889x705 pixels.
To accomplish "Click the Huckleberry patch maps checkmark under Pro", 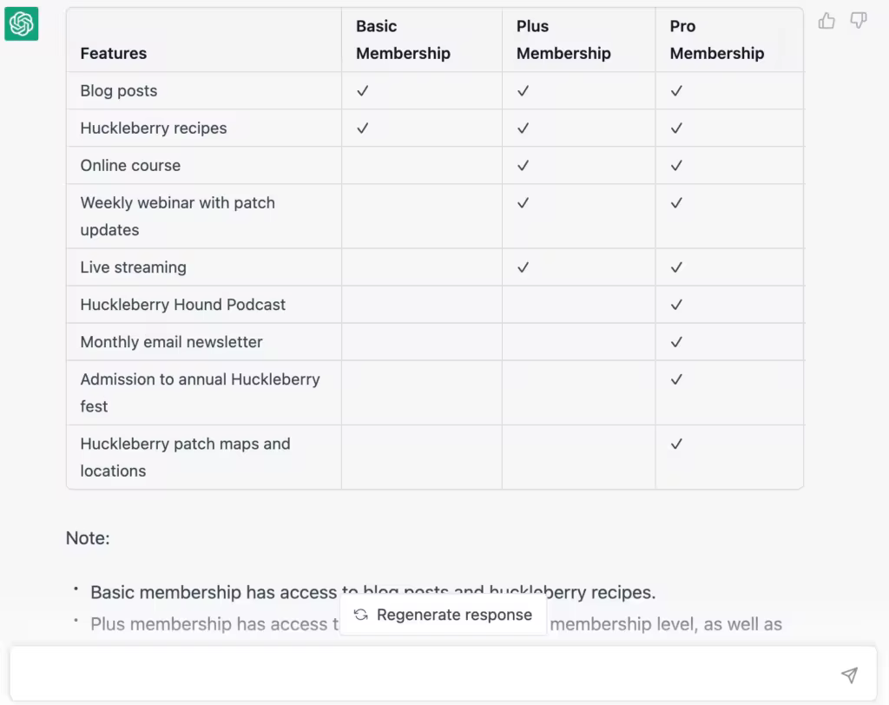I will 676,444.
